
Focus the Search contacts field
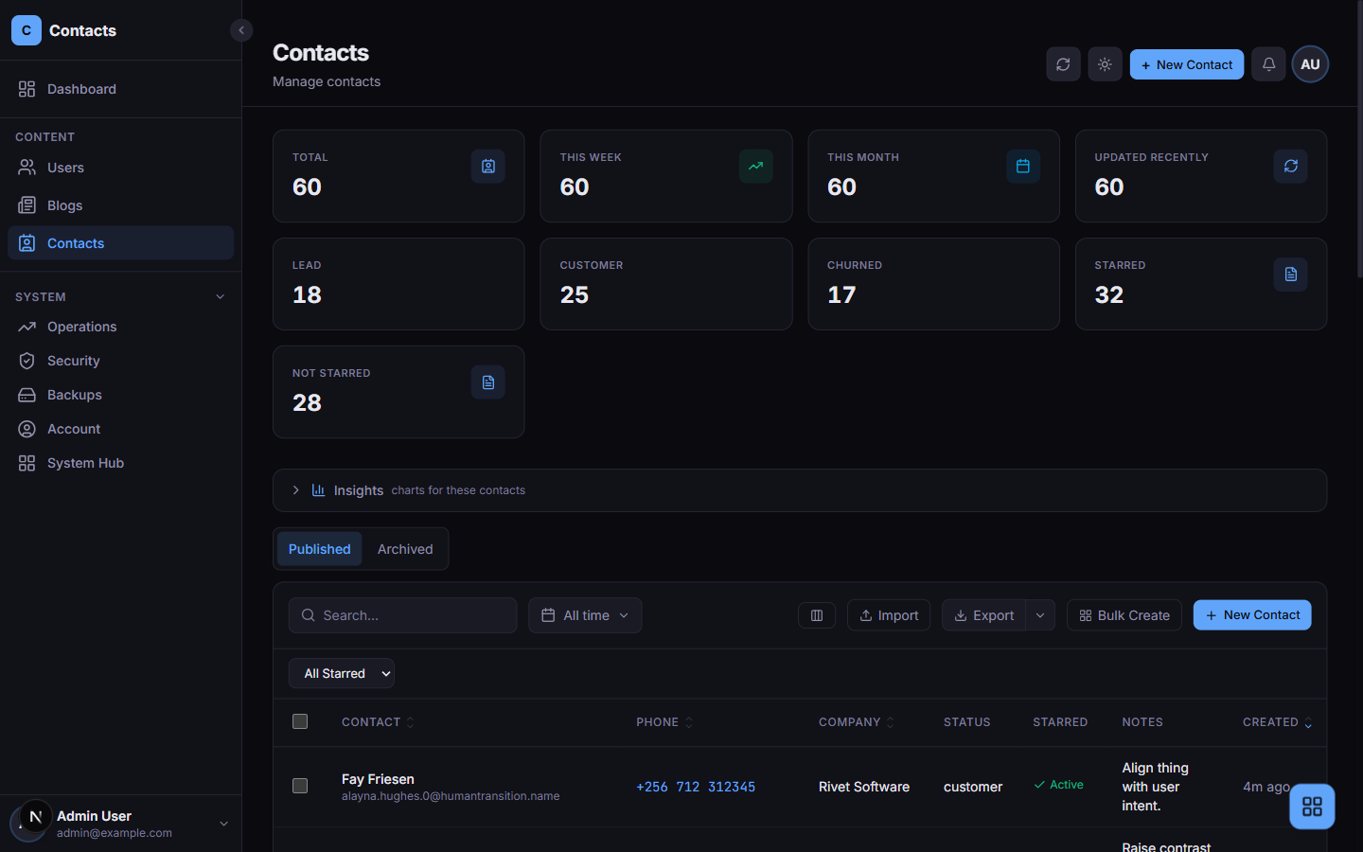403,615
